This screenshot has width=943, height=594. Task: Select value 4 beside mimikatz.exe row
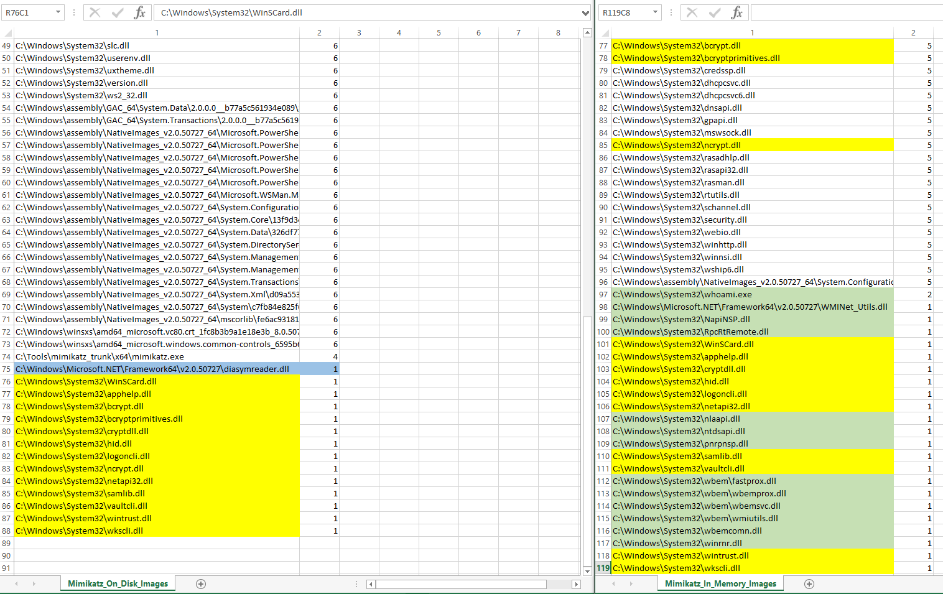click(x=319, y=356)
